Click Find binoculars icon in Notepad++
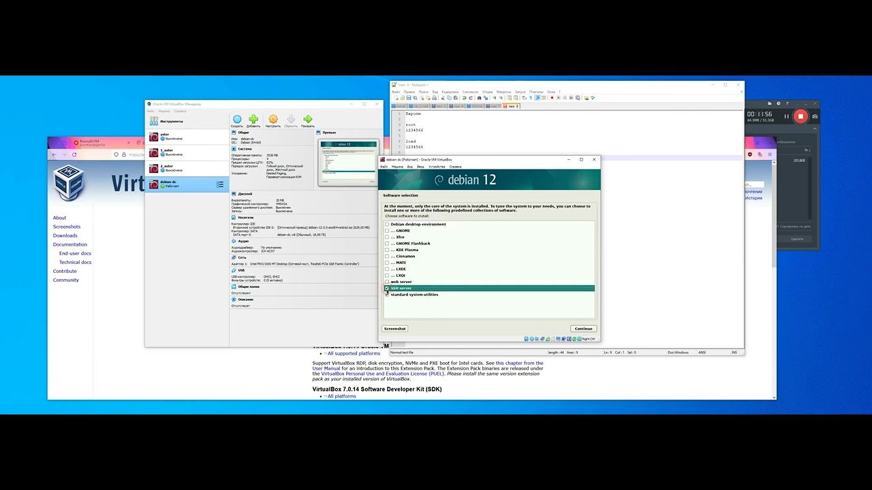Viewport: 872px width, 490px height. pyautogui.click(x=480, y=98)
